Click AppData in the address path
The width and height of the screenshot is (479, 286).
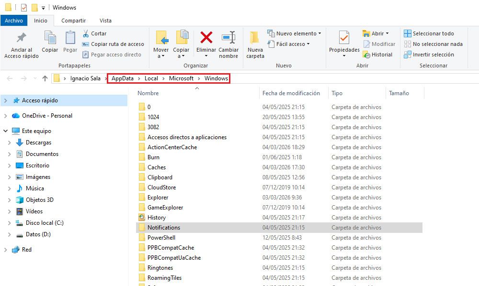pos(123,78)
